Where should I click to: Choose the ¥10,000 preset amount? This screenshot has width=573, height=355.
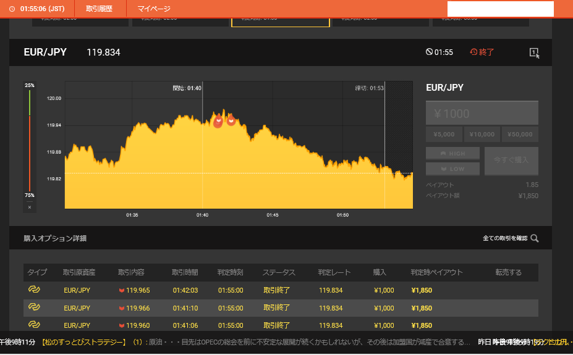tap(482, 135)
